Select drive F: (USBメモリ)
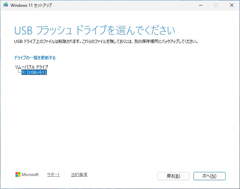Screen dimensions: 240x189 tap(34, 72)
